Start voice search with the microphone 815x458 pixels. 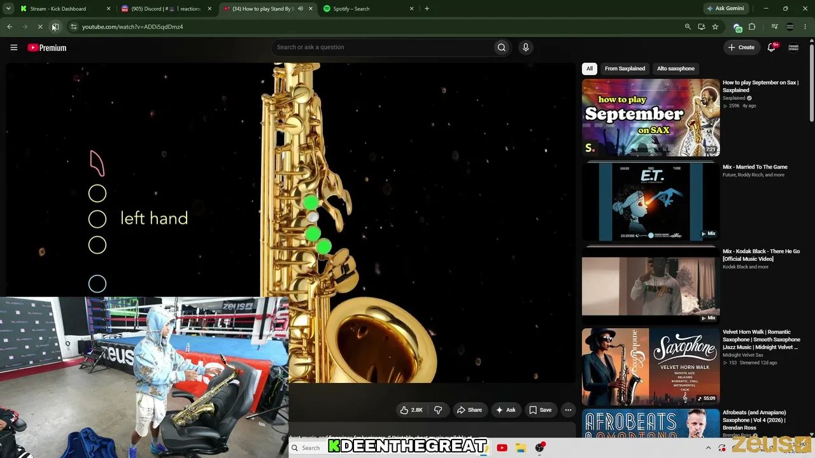[x=525, y=47]
